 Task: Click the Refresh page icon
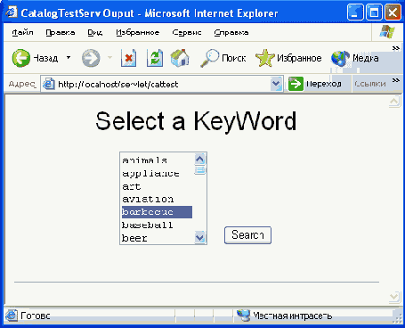(155, 58)
